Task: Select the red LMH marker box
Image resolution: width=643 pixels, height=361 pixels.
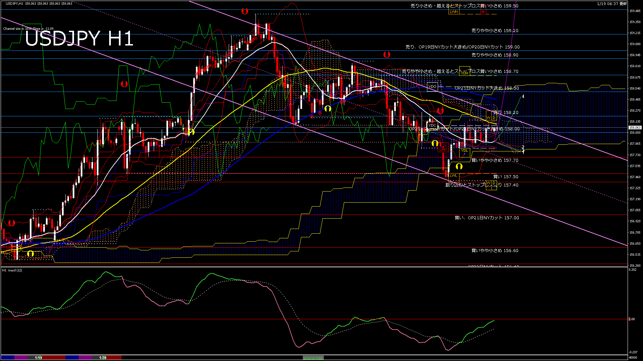Action: 443,149
